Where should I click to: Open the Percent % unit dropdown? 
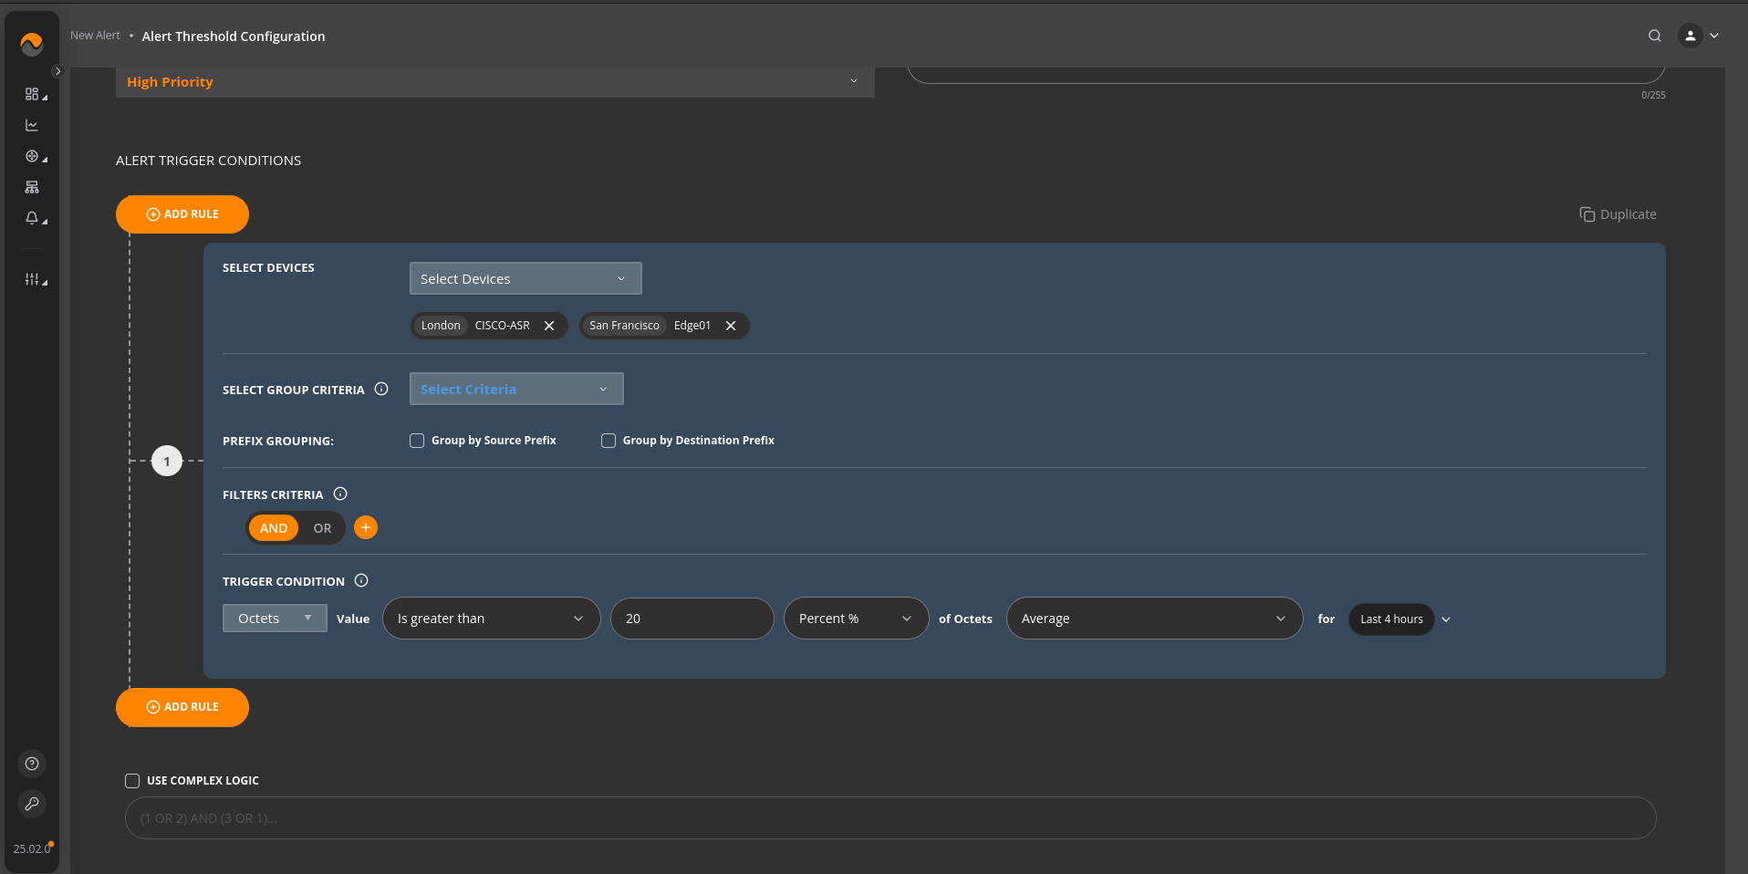click(856, 619)
